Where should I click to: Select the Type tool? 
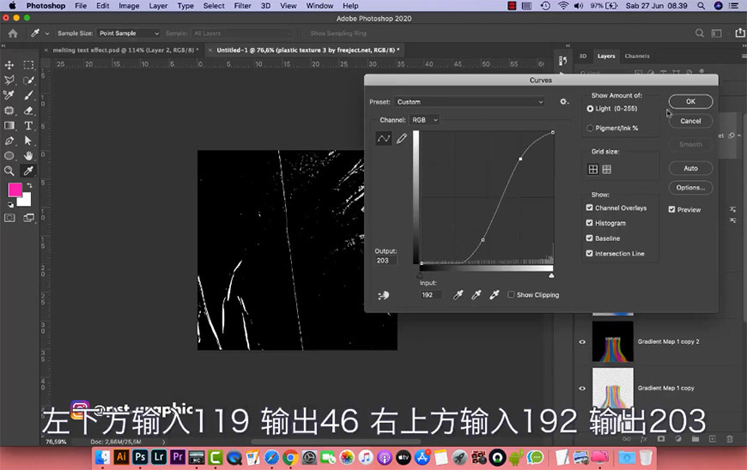(x=28, y=125)
